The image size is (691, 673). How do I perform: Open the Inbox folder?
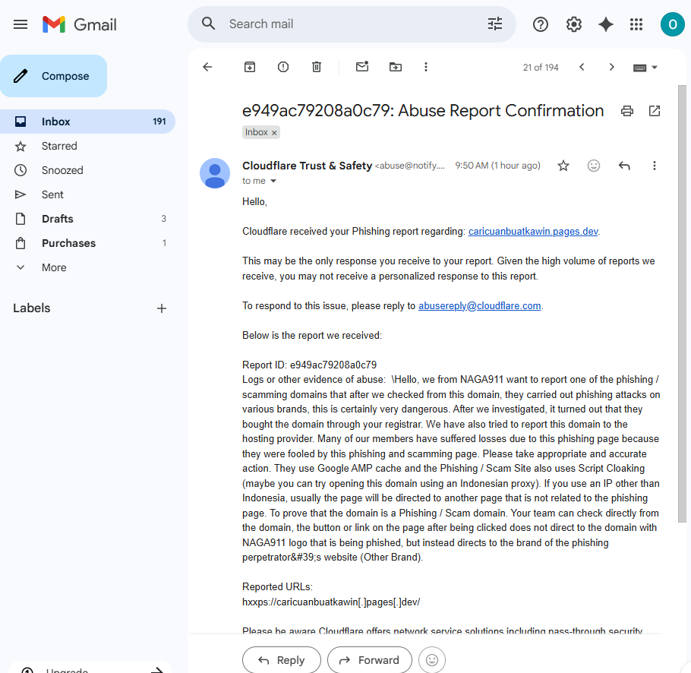tap(87, 122)
